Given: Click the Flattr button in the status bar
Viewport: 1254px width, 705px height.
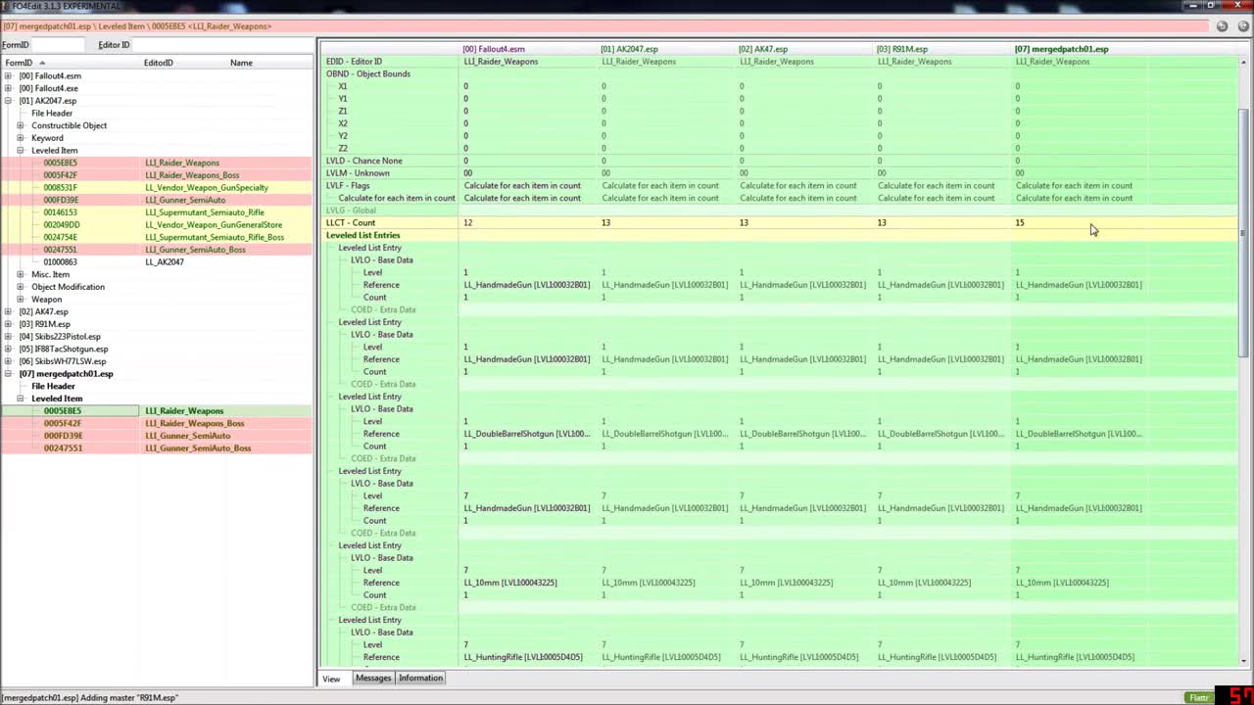Looking at the screenshot, I should point(1198,697).
